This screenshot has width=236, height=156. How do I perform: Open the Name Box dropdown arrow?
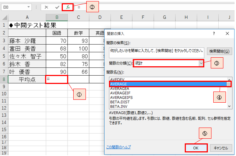tap(34, 7)
